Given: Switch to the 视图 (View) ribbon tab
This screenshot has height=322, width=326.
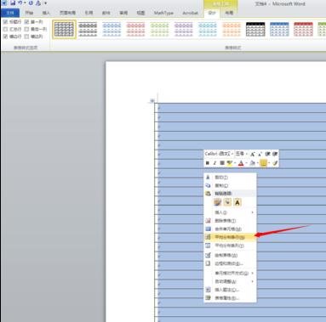Looking at the screenshot, I should pos(140,13).
